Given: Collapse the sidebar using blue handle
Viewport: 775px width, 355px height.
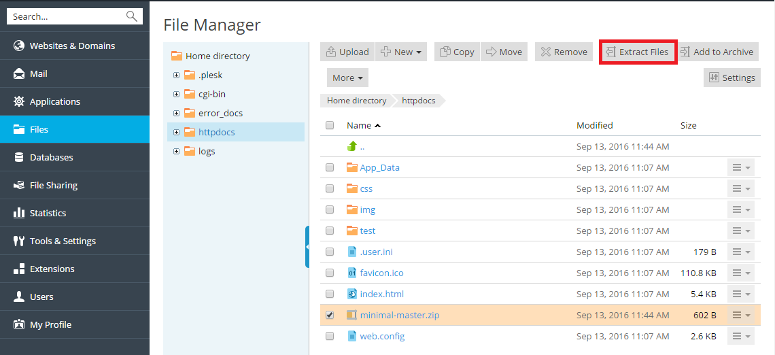Looking at the screenshot, I should coord(307,246).
